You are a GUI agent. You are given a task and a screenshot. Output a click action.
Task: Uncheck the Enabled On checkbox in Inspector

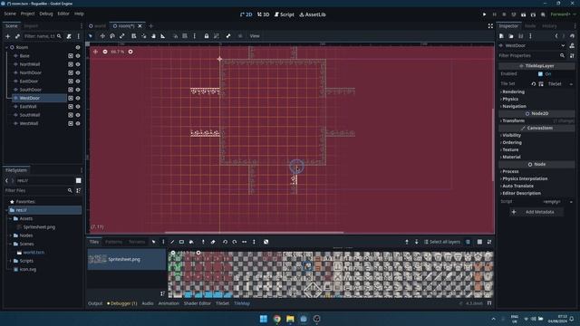[x=540, y=74]
